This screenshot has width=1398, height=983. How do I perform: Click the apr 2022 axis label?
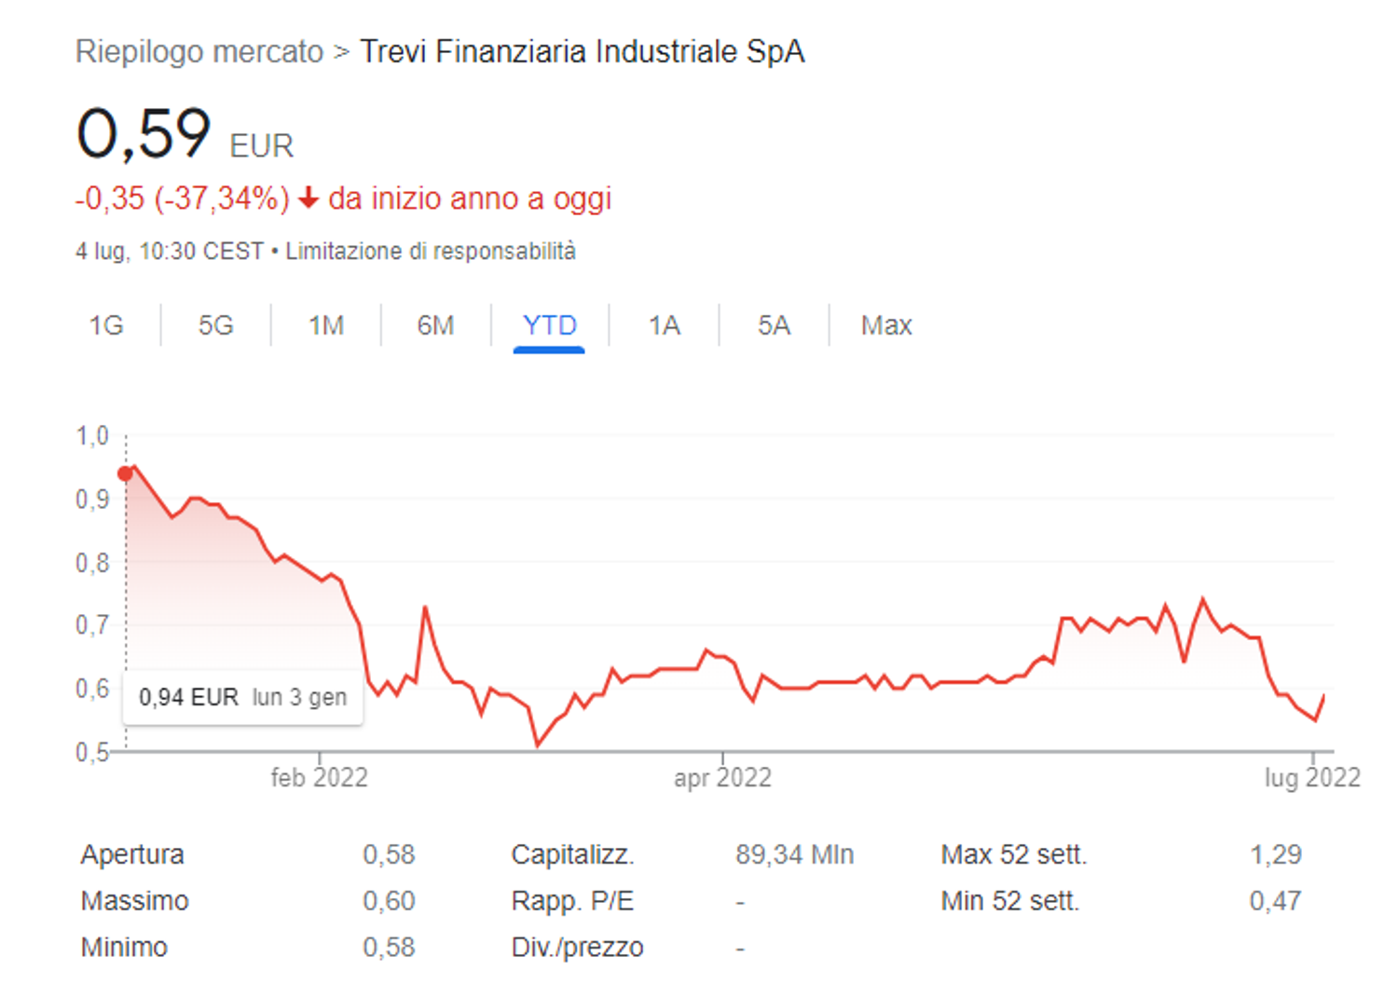[724, 777]
